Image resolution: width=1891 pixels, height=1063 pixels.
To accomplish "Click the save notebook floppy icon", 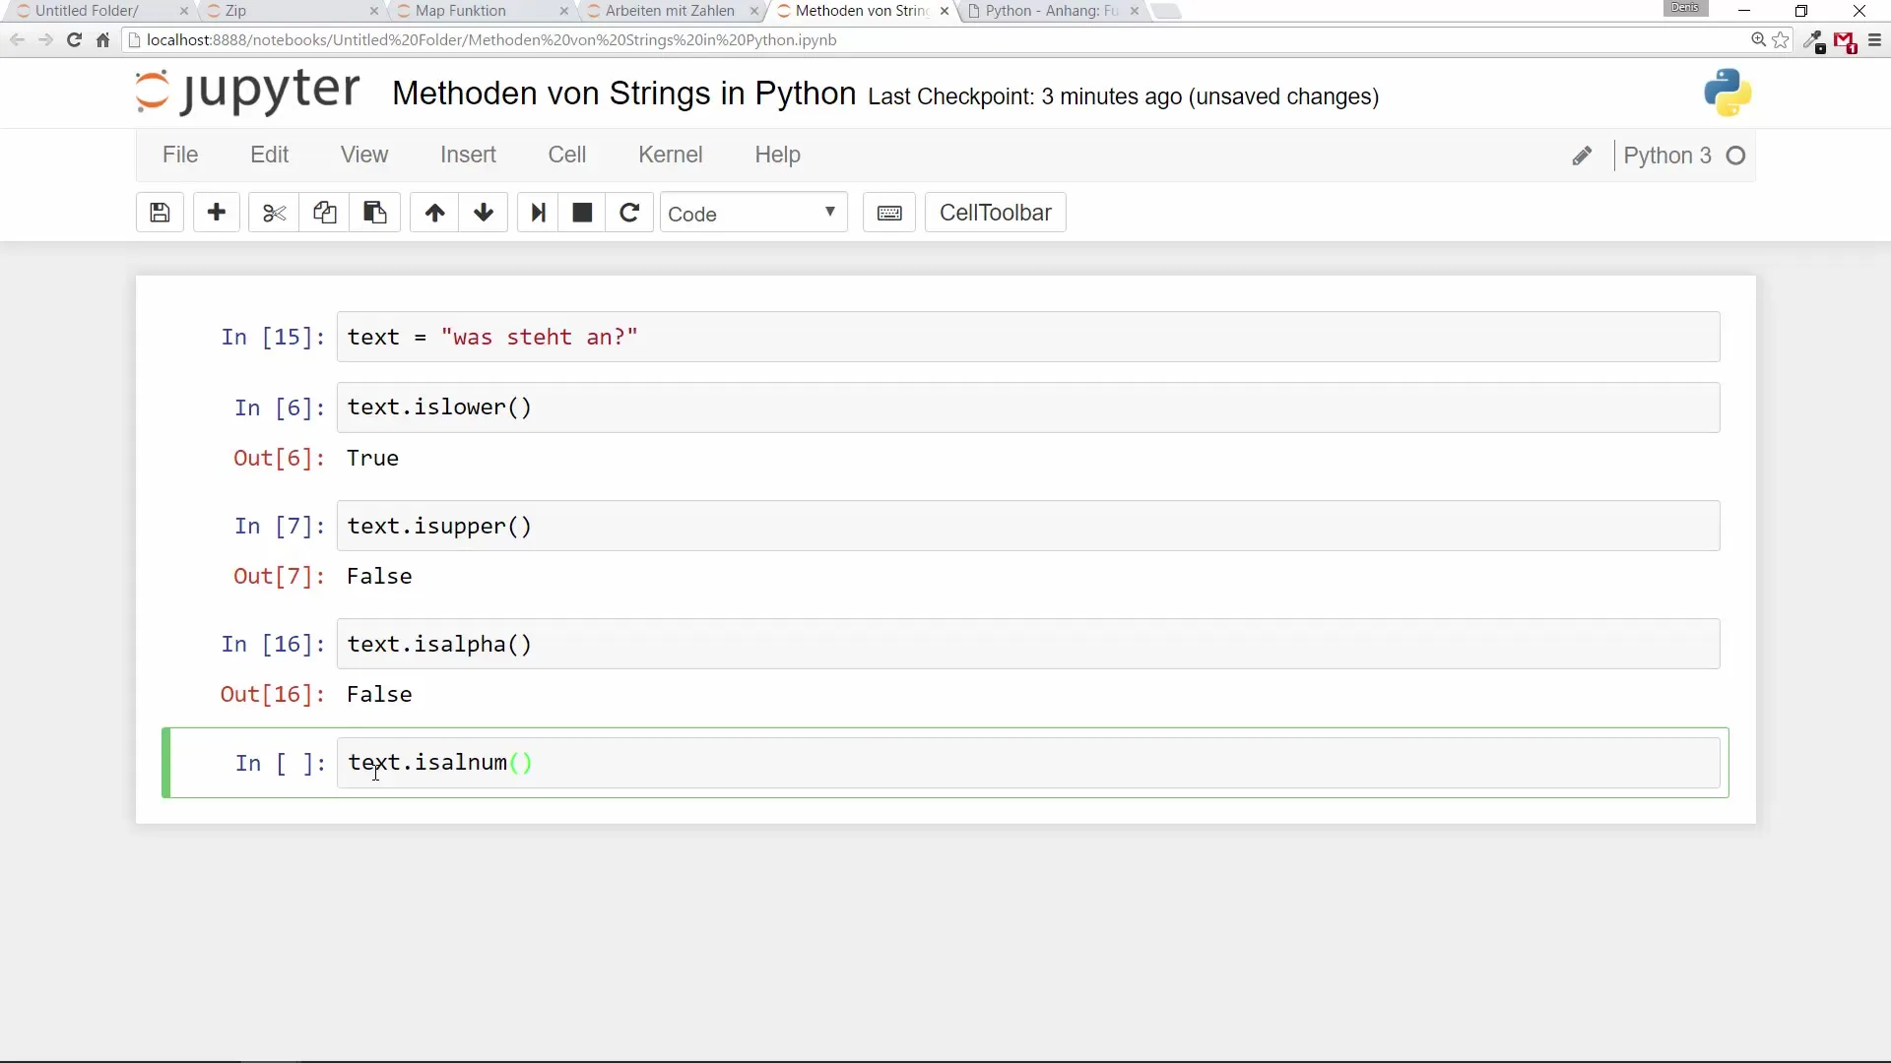I will pos(160,213).
